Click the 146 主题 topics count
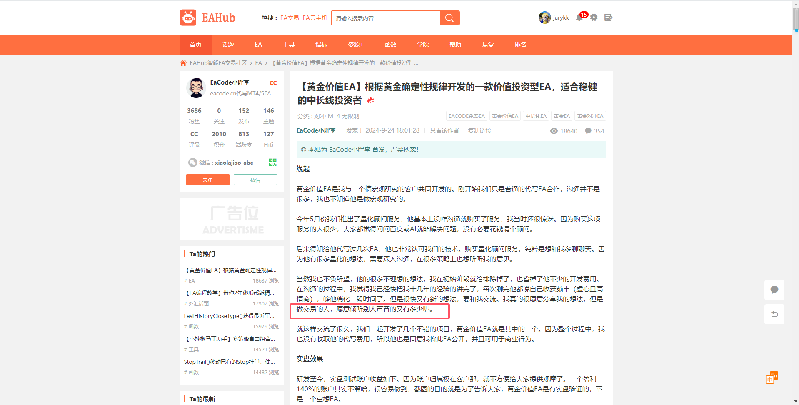 coord(269,116)
